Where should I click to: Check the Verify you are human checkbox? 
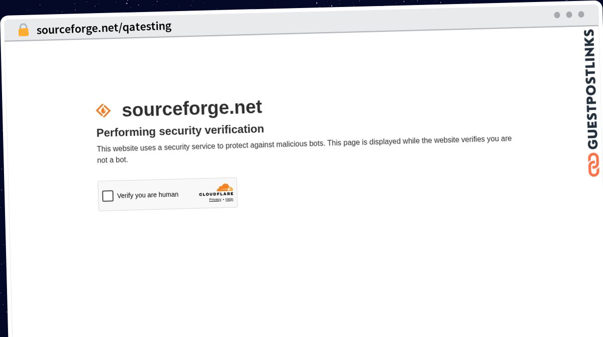108,196
